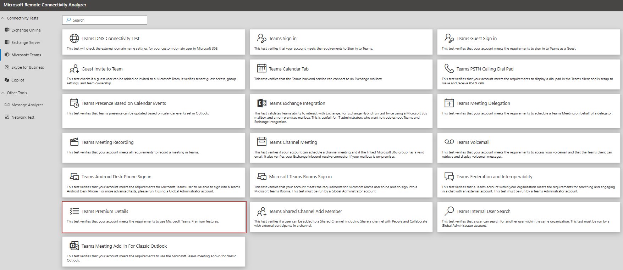
Task: Click the Guest Invite to Team people icon
Action: (74, 69)
